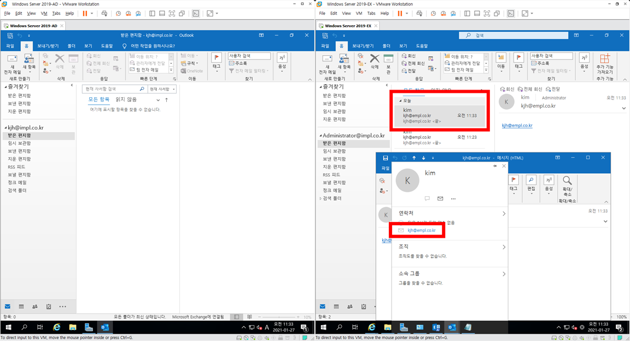
Task: Click New Email in EX Outlook ribbon
Action: pyautogui.click(x=327, y=64)
